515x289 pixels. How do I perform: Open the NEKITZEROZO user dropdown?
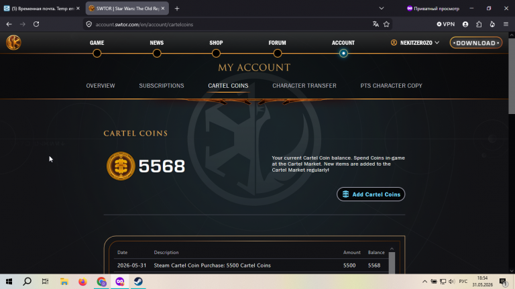click(x=415, y=43)
